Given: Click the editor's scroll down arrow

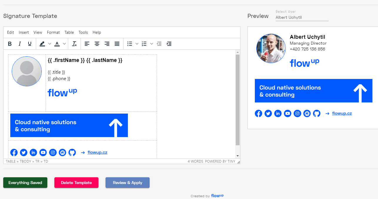Looking at the screenshot, I should (x=238, y=156).
